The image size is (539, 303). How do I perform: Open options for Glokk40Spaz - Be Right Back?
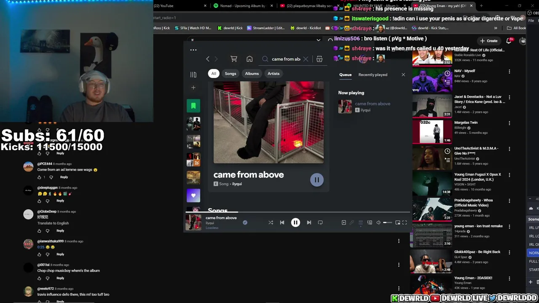[510, 252]
